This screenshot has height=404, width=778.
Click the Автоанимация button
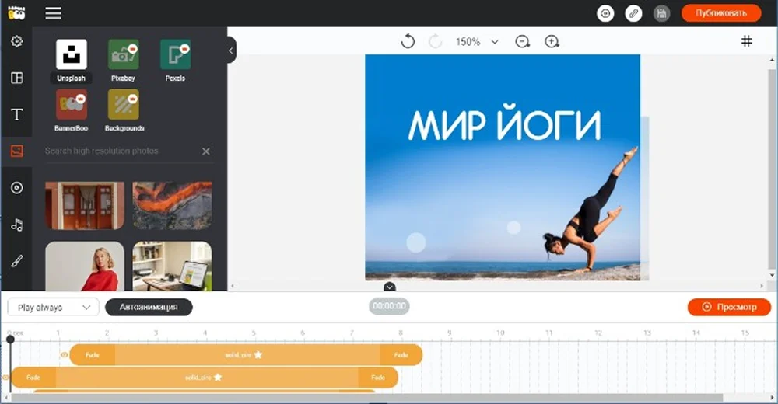149,308
